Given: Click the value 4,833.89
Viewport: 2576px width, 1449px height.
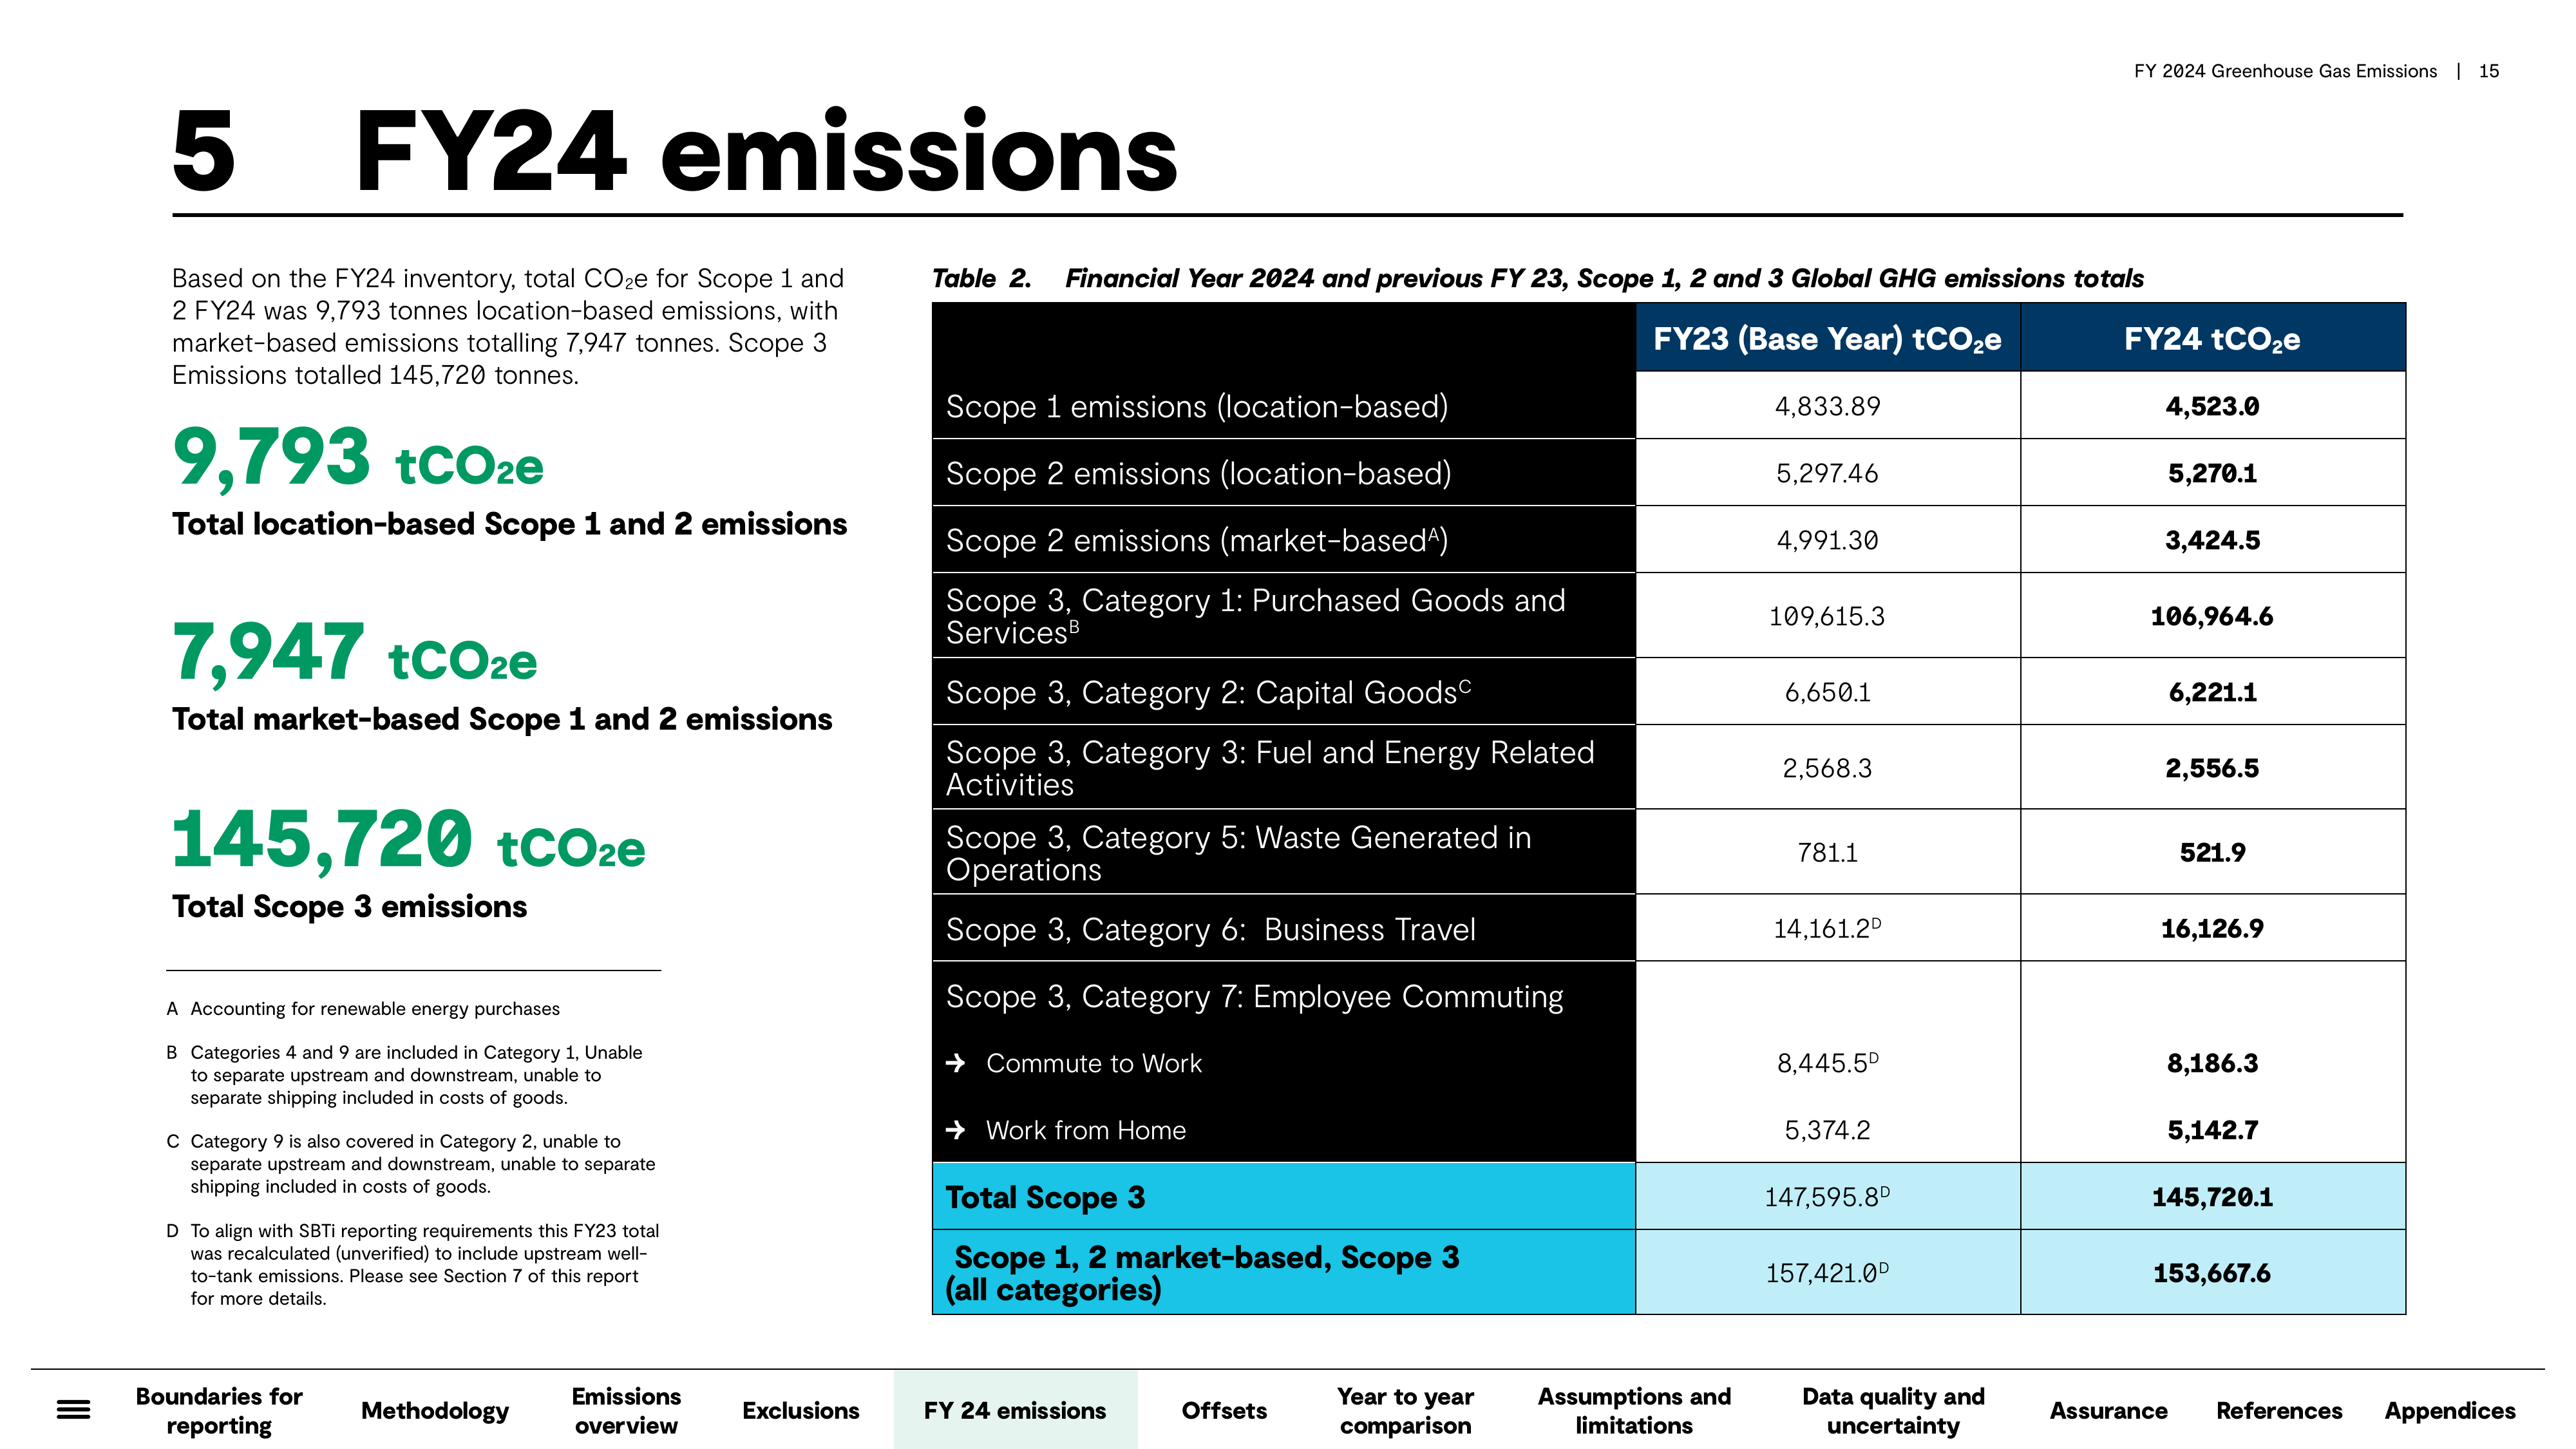Looking at the screenshot, I should [1827, 406].
